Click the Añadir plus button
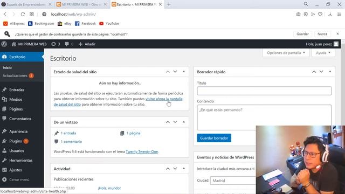 coord(87,44)
